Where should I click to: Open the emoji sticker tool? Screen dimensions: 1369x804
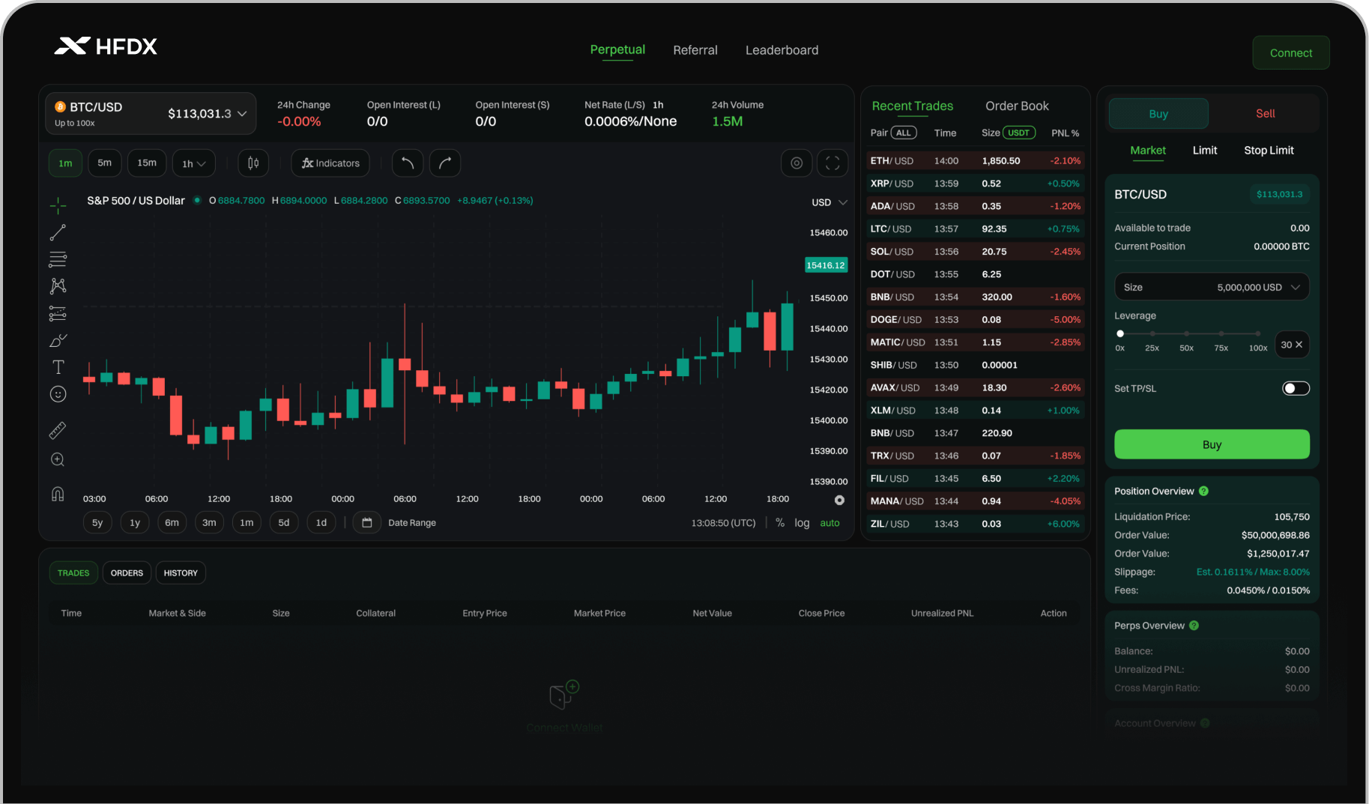[x=58, y=394]
